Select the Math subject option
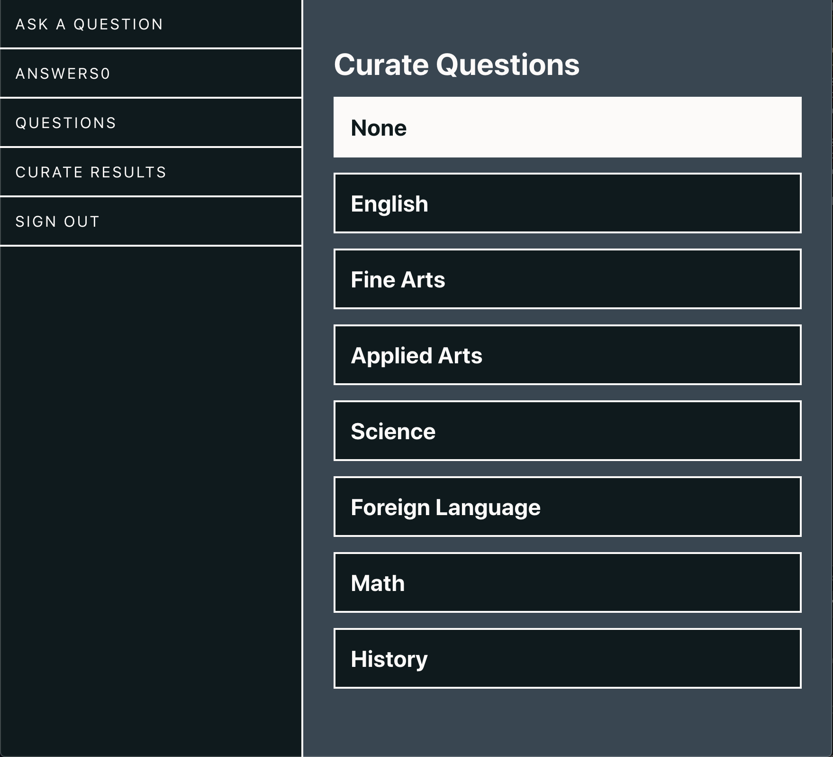 tap(567, 582)
